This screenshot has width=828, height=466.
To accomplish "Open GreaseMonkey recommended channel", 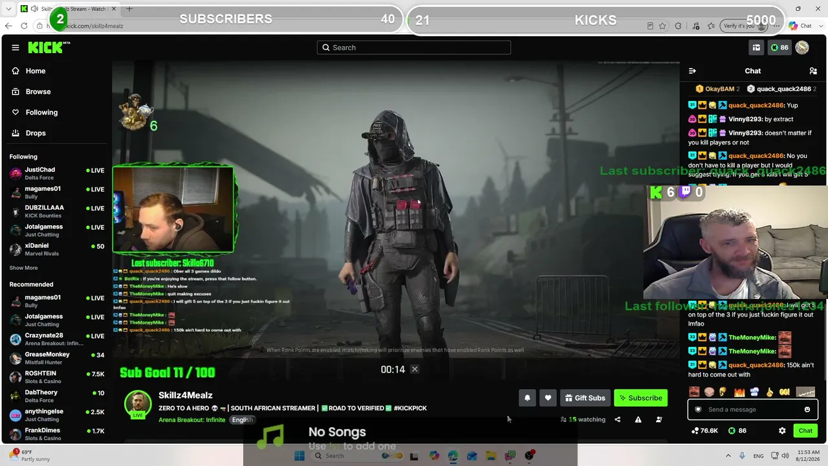I will point(57,358).
